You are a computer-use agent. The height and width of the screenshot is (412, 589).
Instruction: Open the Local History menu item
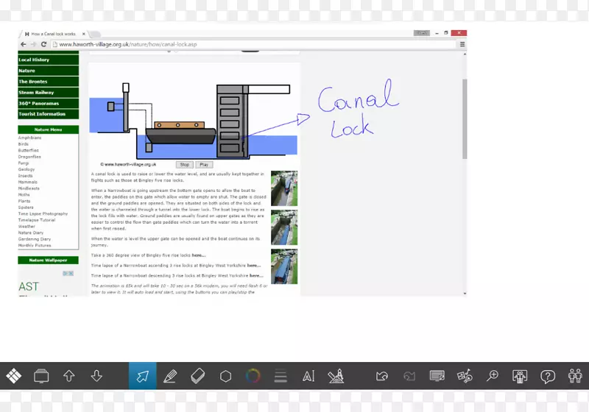pyautogui.click(x=34, y=60)
